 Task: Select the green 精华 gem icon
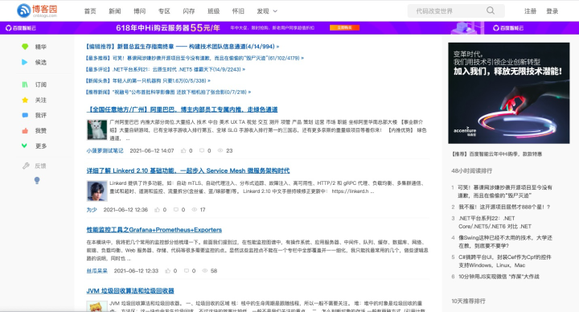pos(25,47)
